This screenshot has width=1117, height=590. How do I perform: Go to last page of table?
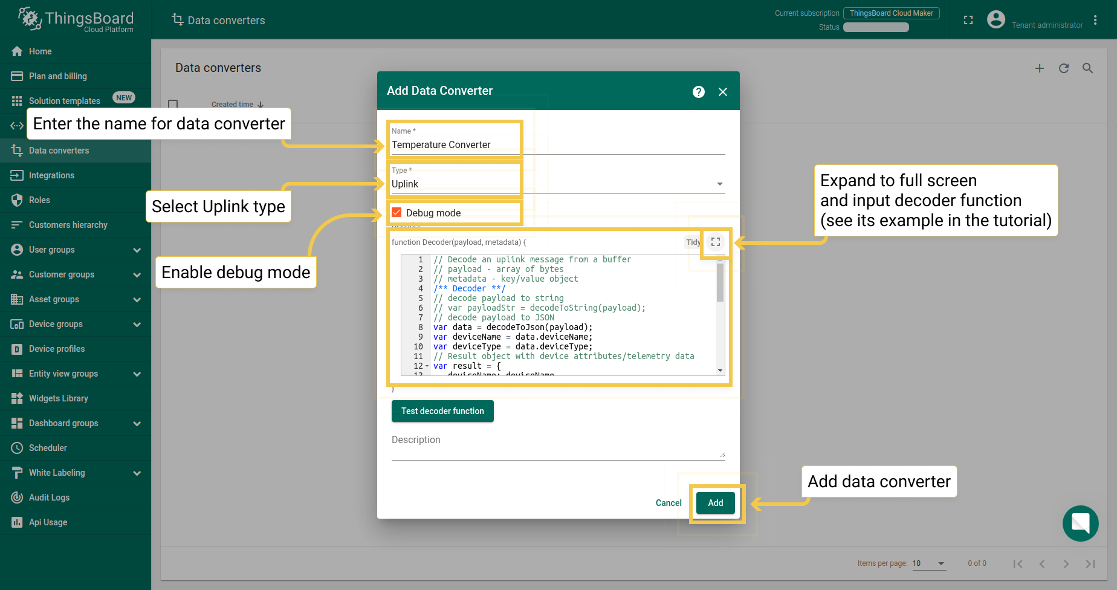(x=1090, y=563)
